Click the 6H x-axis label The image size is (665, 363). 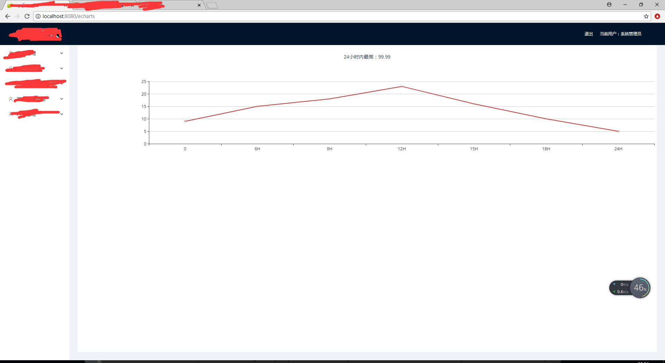pyautogui.click(x=257, y=149)
